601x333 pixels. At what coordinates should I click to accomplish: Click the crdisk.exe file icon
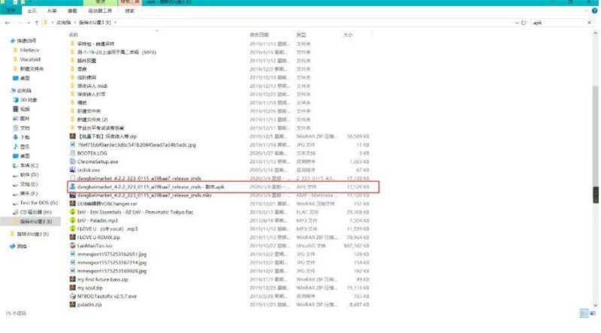point(72,170)
